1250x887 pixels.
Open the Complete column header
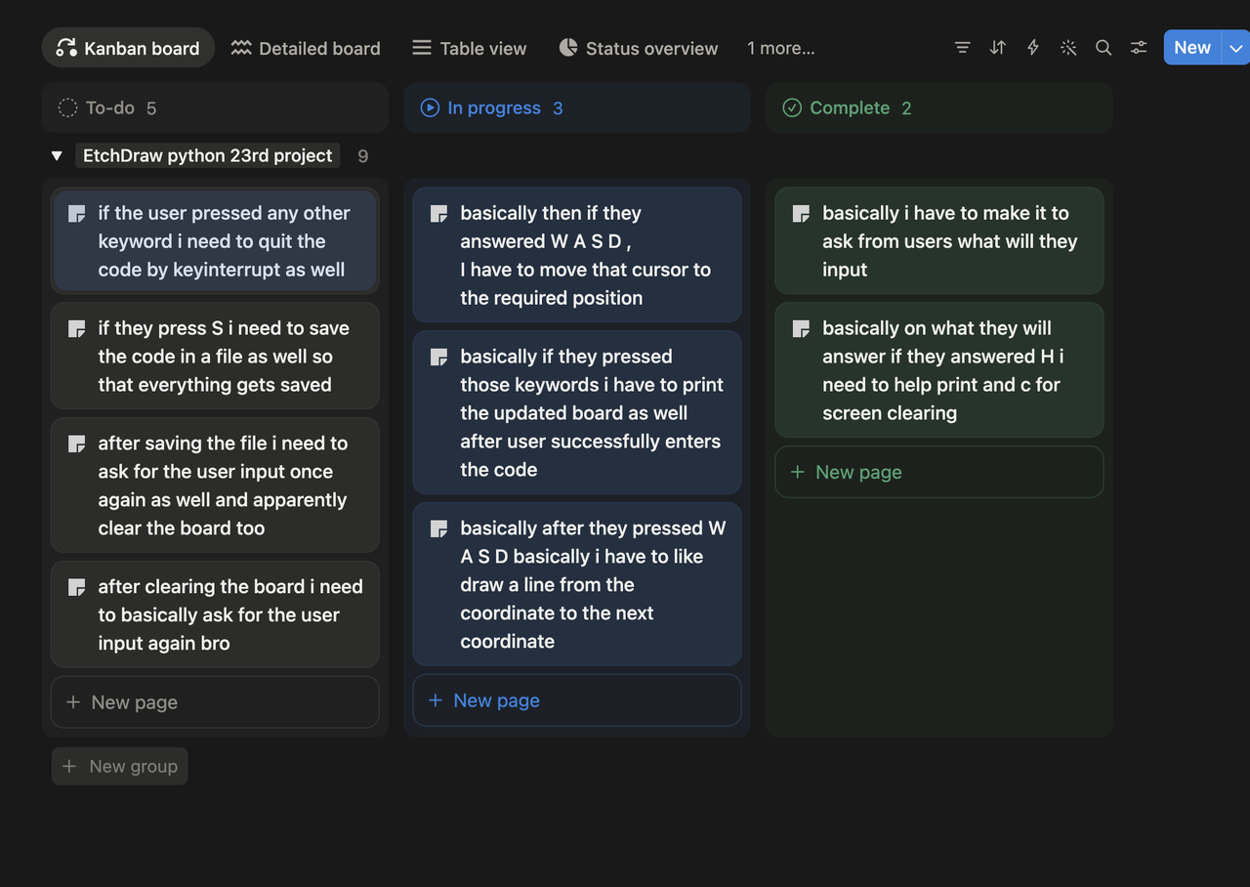(939, 107)
